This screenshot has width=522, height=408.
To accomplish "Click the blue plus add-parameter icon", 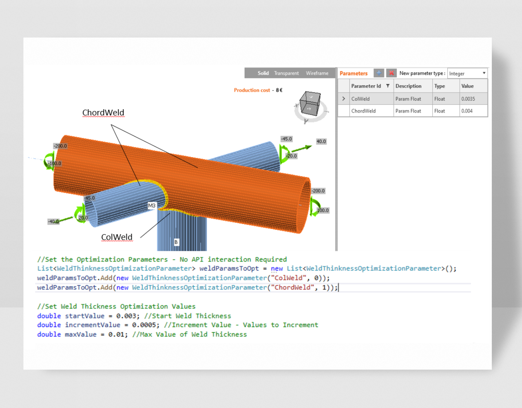I will pyautogui.click(x=379, y=73).
